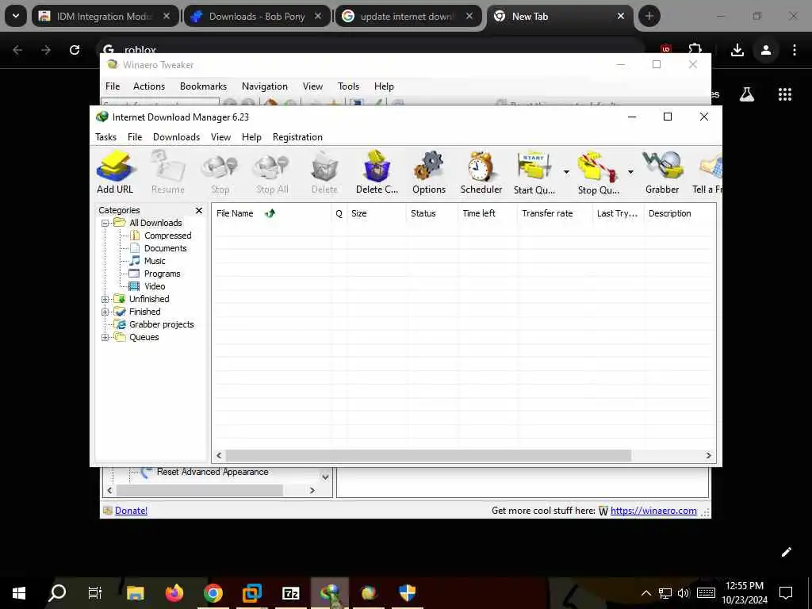Image resolution: width=812 pixels, height=609 pixels.
Task: Open the IDM Registration menu
Action: pyautogui.click(x=297, y=137)
